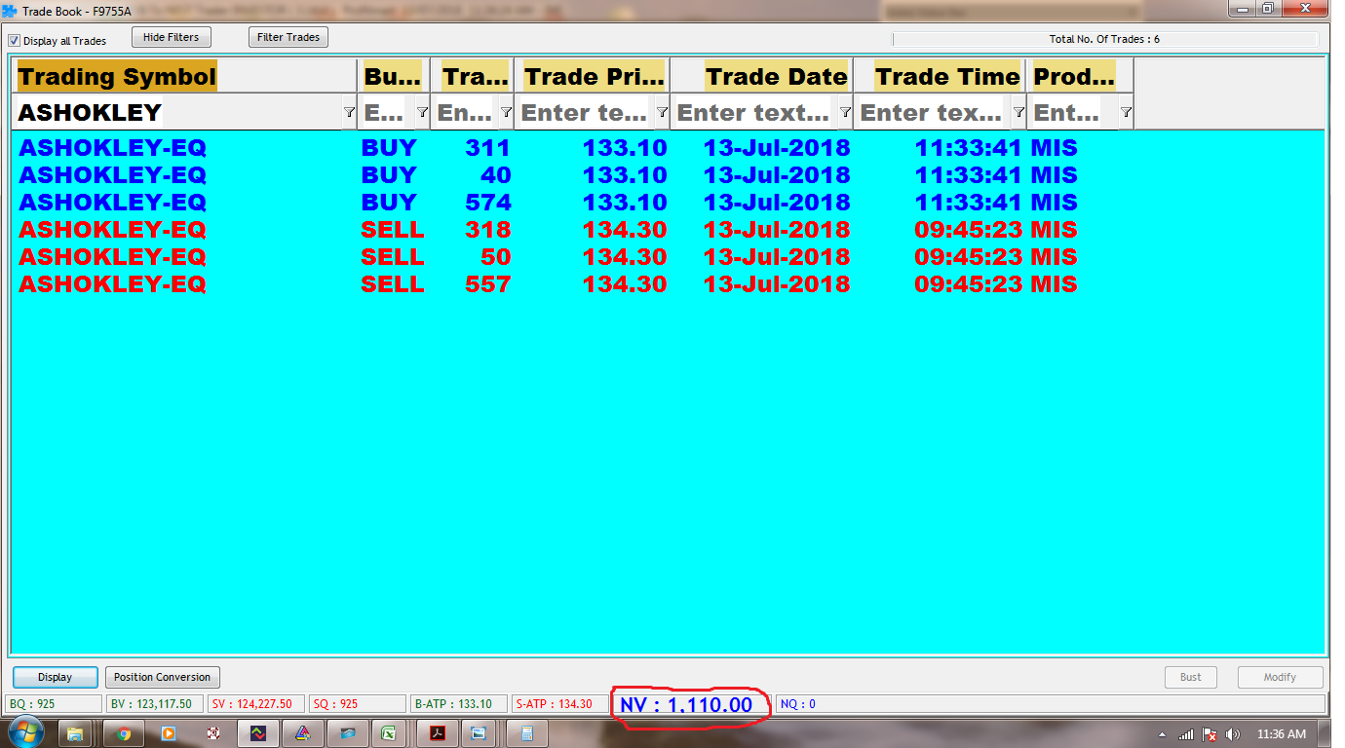
Task: Click the Trade Book window title icon
Action: tap(11, 12)
